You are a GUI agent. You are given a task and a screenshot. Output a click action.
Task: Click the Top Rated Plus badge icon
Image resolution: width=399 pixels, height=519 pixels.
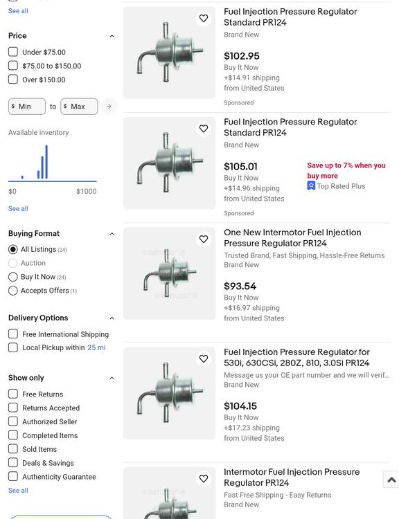click(311, 185)
